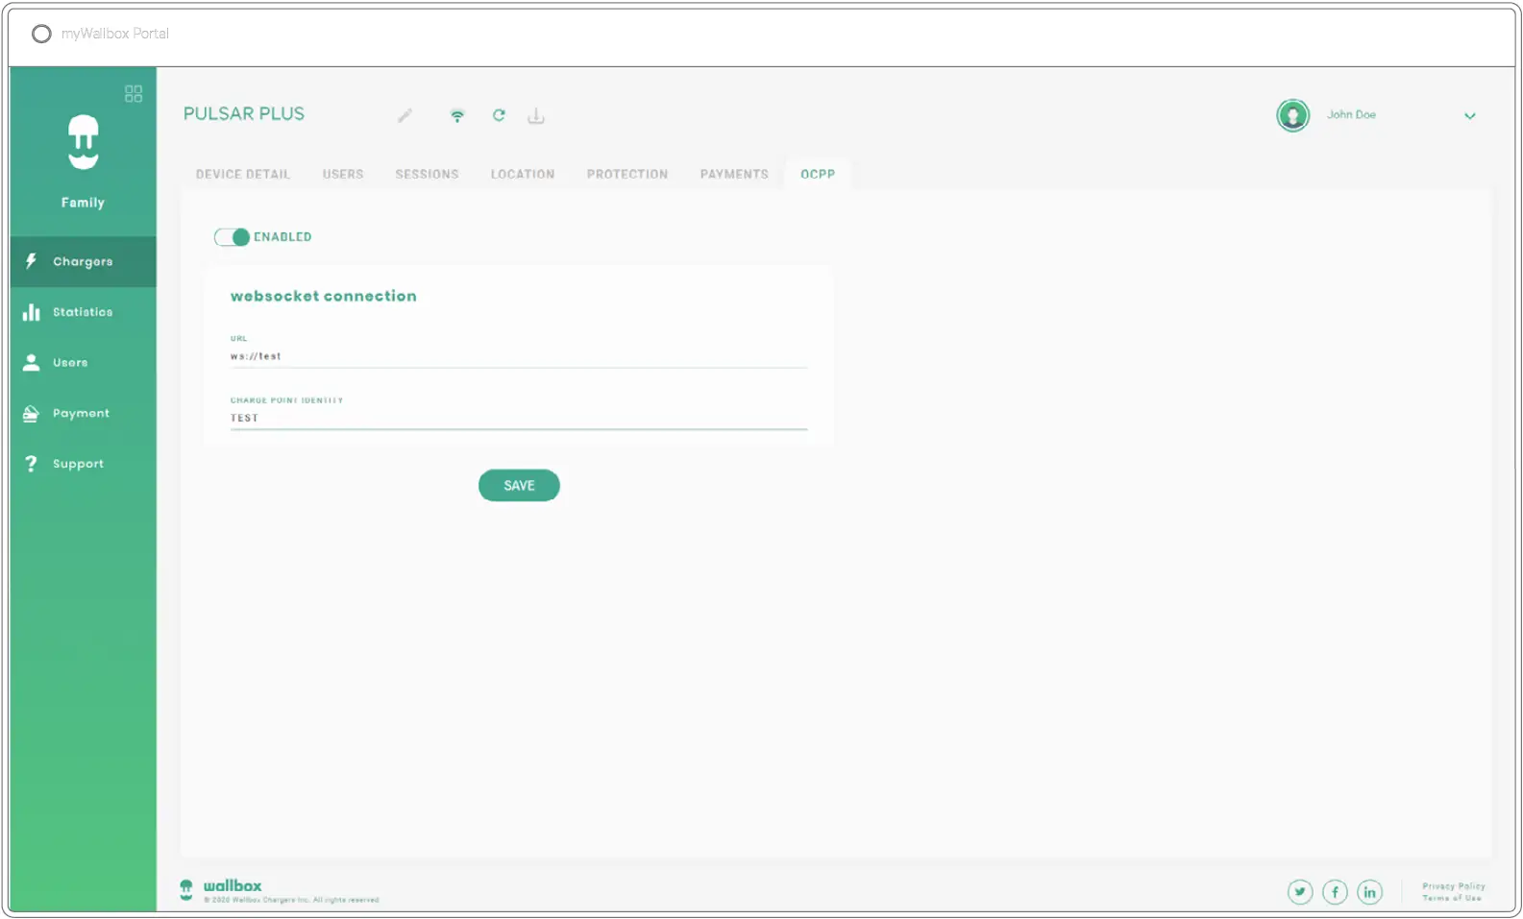The image size is (1523, 919).
Task: Click the PULSAR PLUS charger title
Action: click(x=244, y=113)
